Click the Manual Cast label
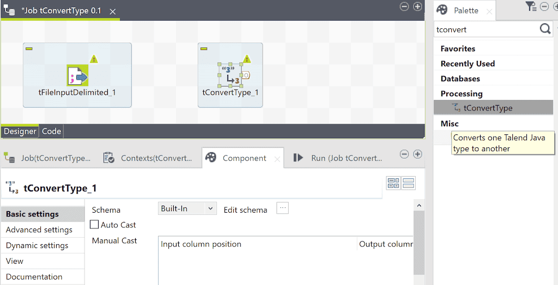 click(114, 240)
